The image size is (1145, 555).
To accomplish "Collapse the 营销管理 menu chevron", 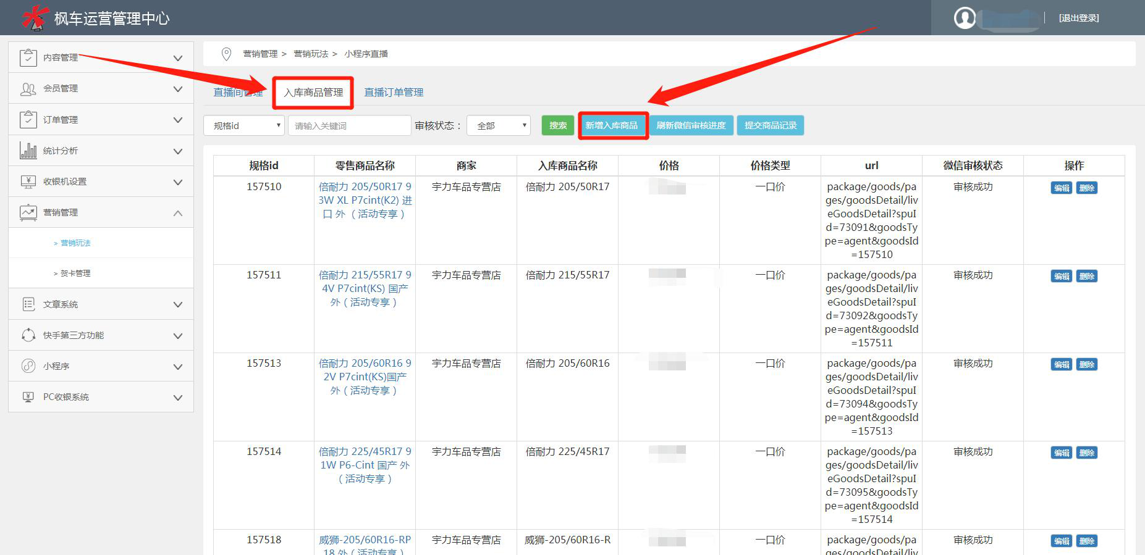I will tap(178, 213).
